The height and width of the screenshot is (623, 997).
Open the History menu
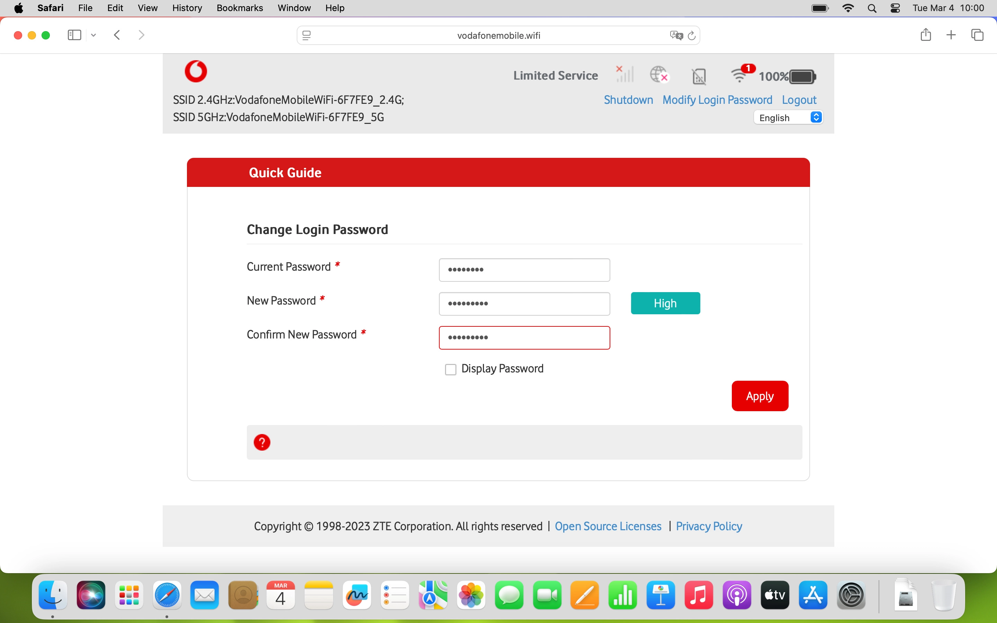tap(187, 8)
